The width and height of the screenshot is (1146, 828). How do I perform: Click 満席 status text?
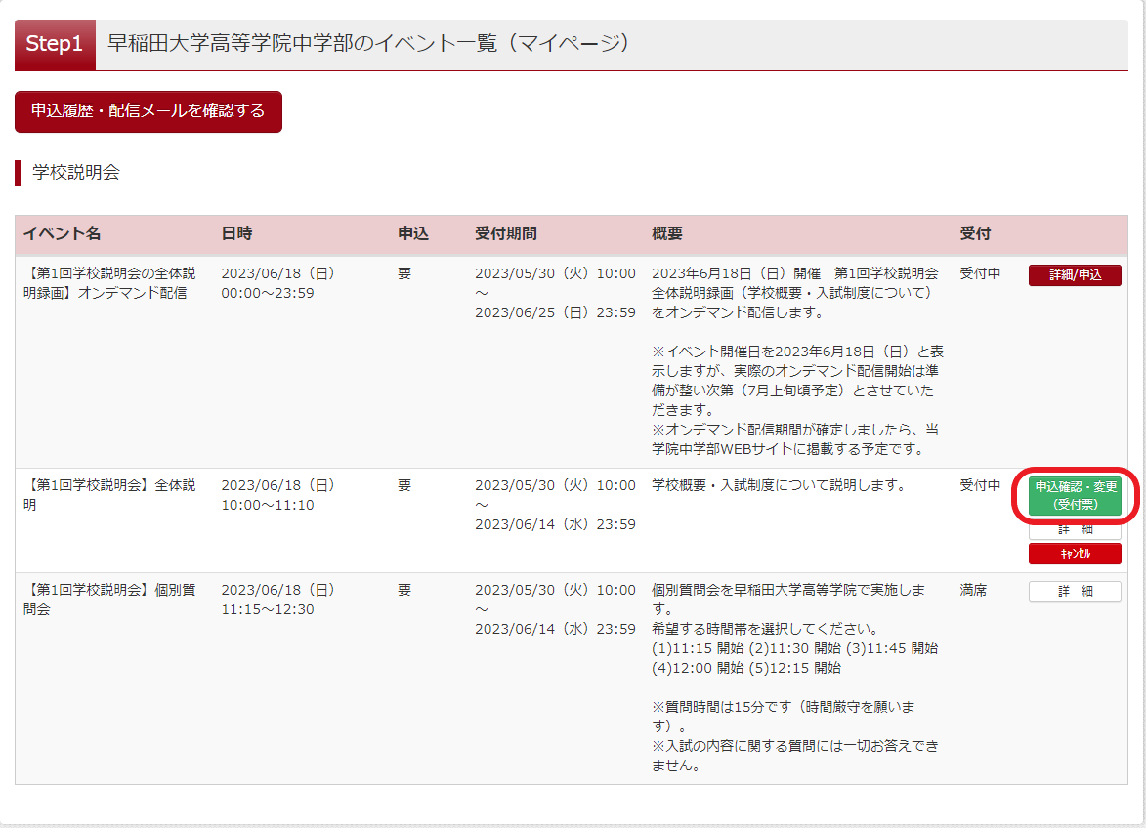(x=973, y=590)
